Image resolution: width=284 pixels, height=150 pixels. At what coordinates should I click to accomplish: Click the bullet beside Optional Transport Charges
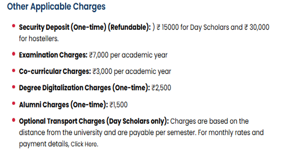coord(13,120)
